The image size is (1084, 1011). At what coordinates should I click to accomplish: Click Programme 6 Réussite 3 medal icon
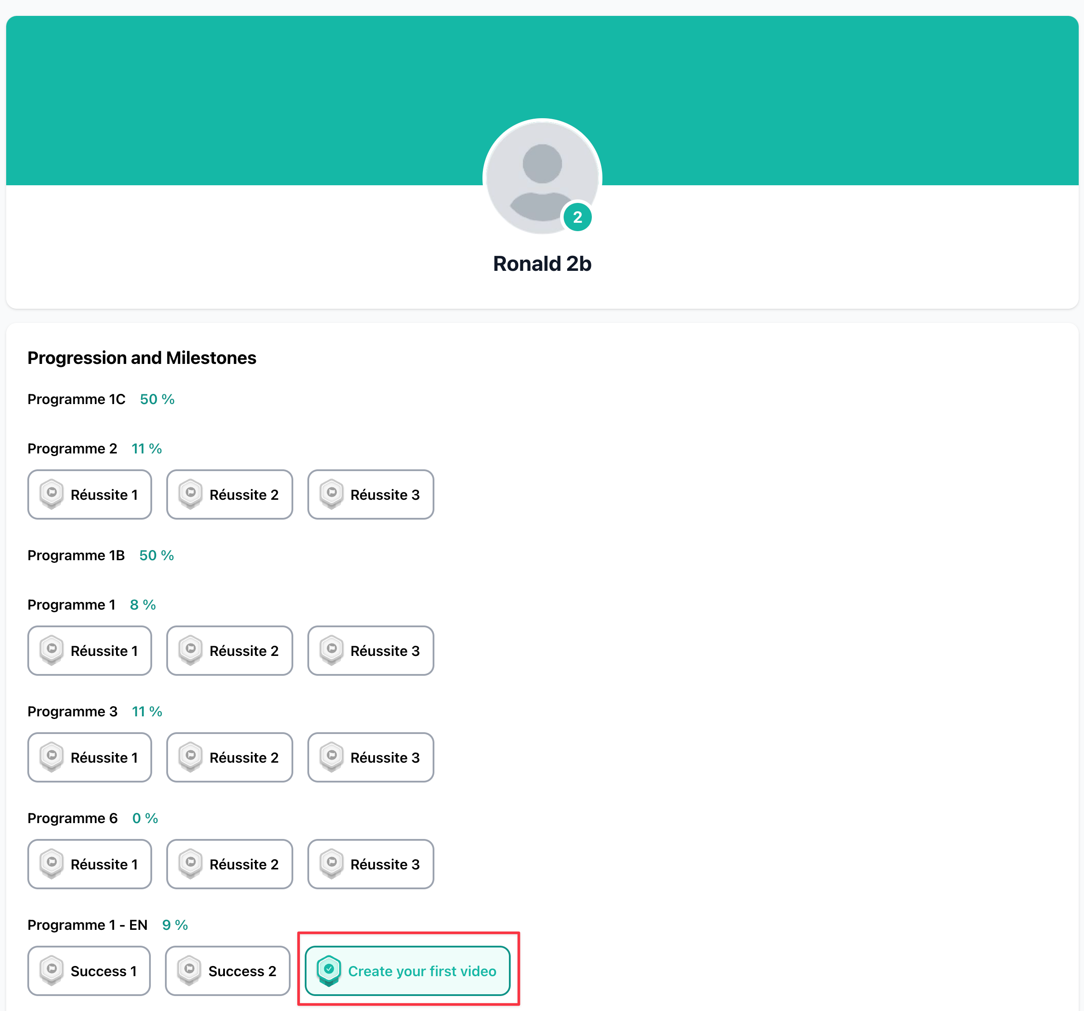click(x=332, y=864)
